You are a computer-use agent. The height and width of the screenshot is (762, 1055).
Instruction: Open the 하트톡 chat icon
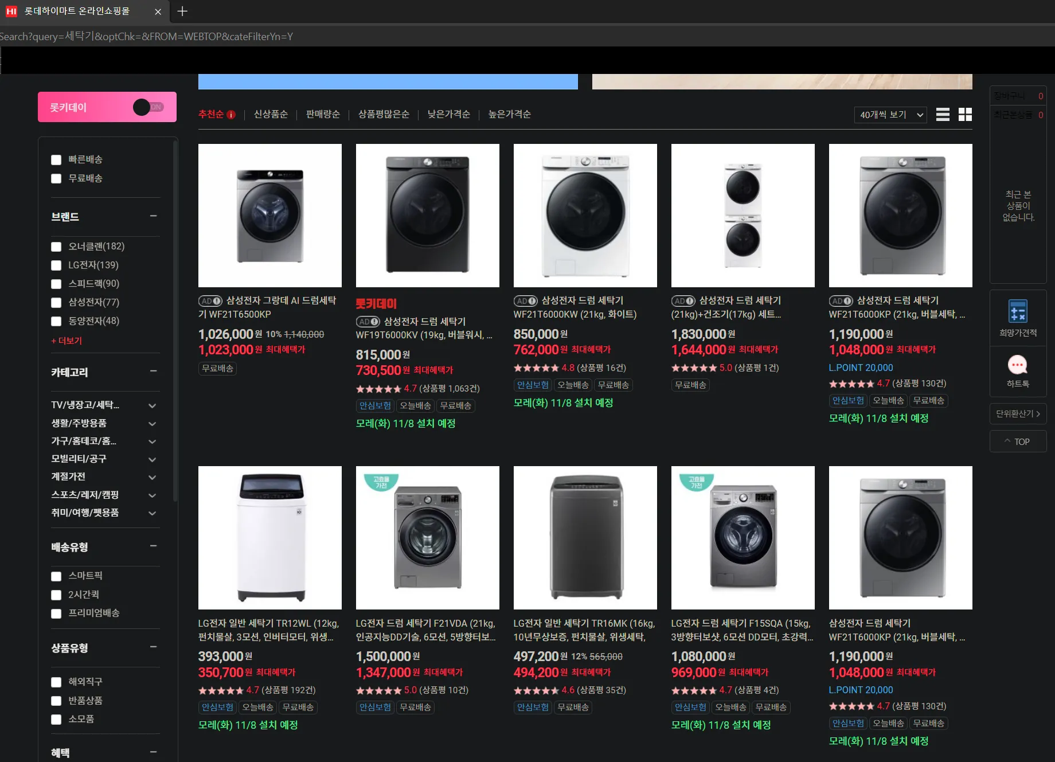point(1018,365)
